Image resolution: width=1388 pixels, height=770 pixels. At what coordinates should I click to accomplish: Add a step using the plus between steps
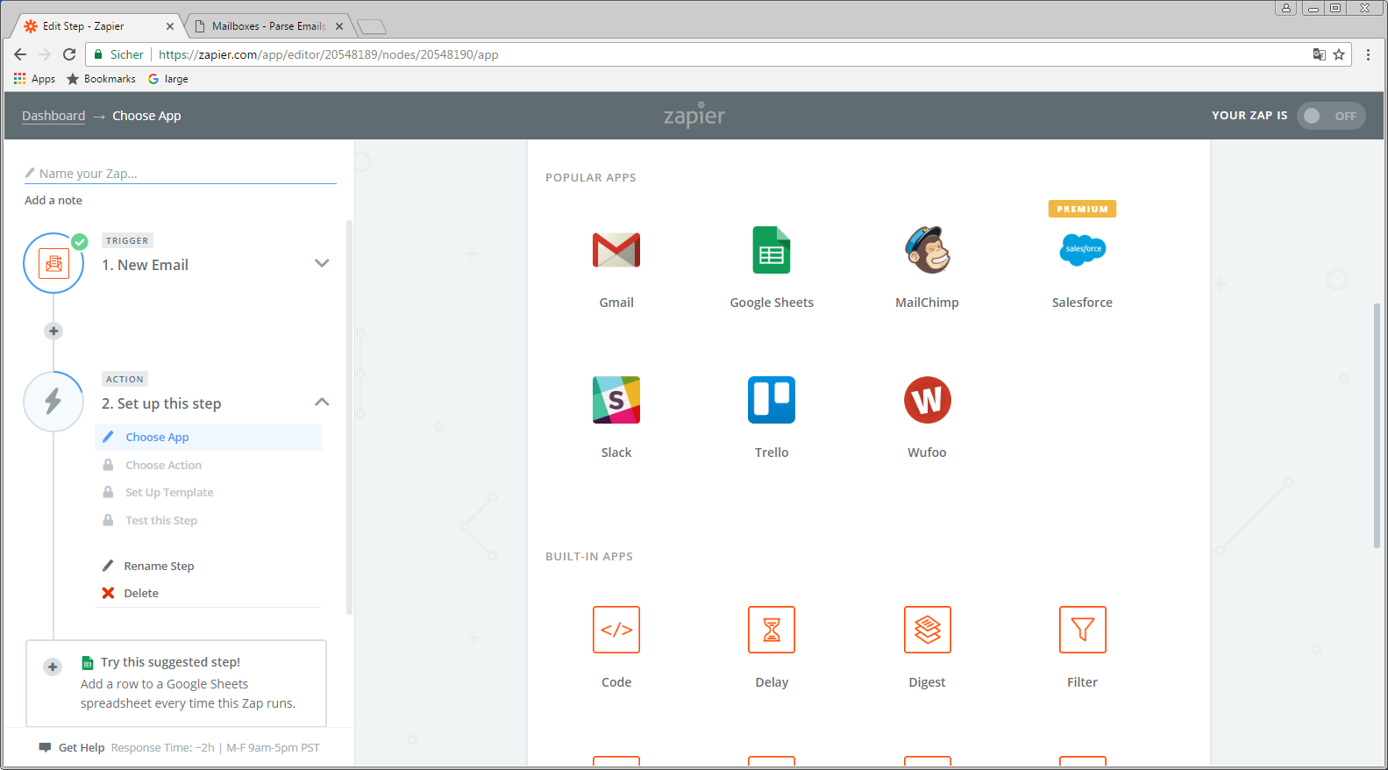pyautogui.click(x=53, y=331)
